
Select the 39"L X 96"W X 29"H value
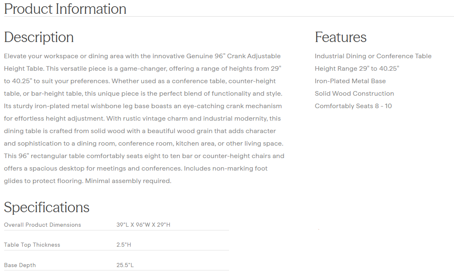(143, 225)
